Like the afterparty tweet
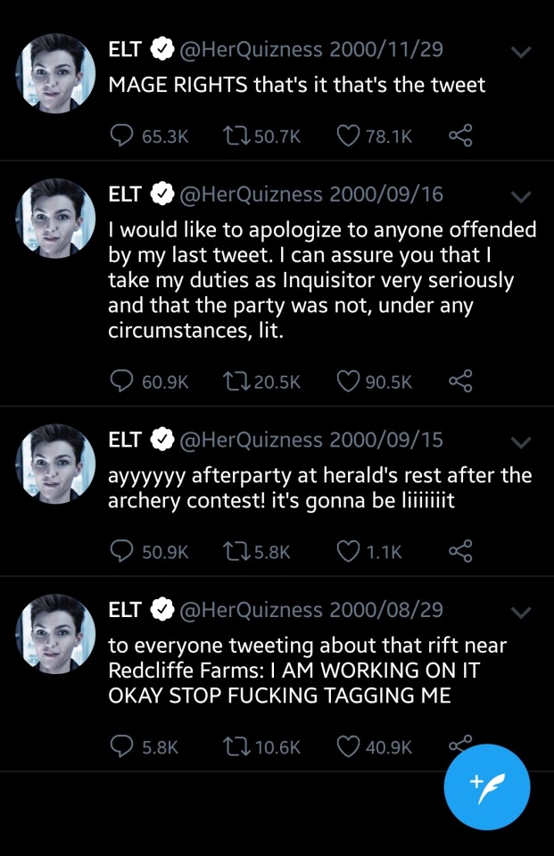The width and height of the screenshot is (554, 856). (x=348, y=552)
